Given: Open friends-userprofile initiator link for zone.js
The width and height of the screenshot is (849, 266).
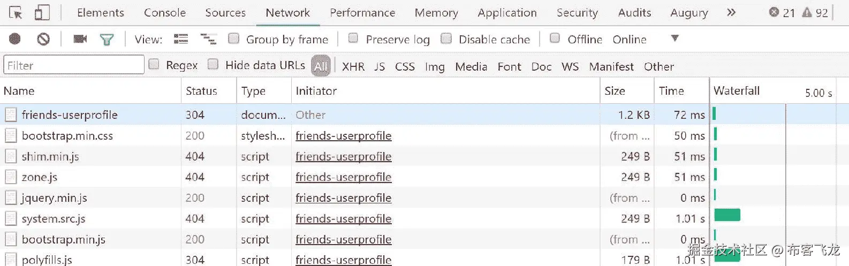Looking at the screenshot, I should pos(343,177).
